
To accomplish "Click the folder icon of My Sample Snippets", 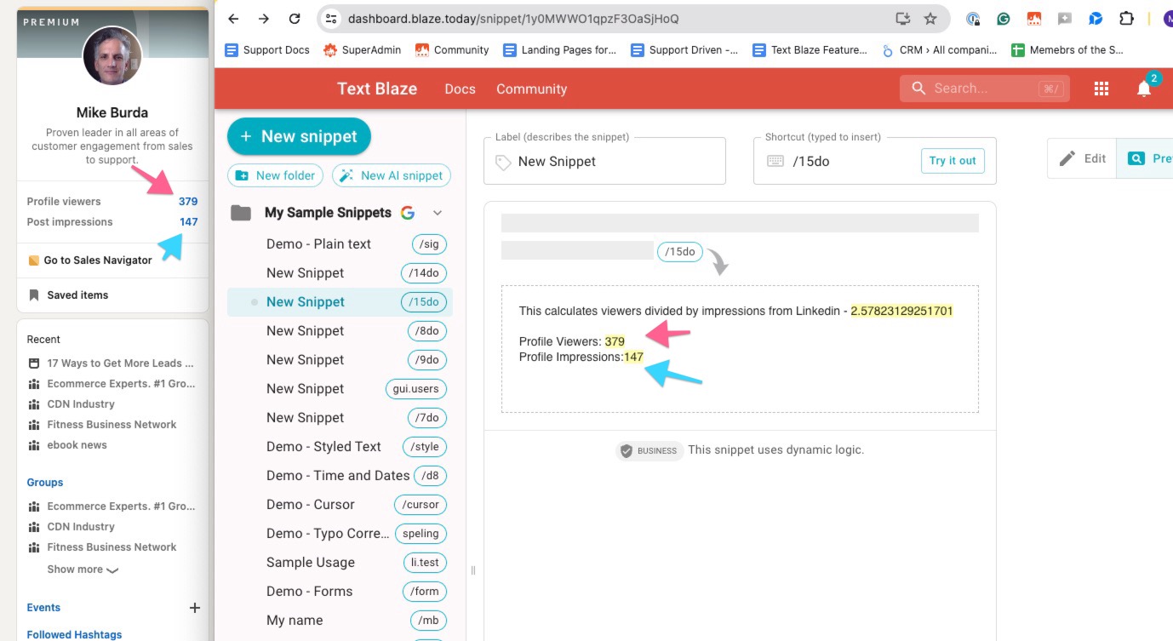I will [x=241, y=213].
